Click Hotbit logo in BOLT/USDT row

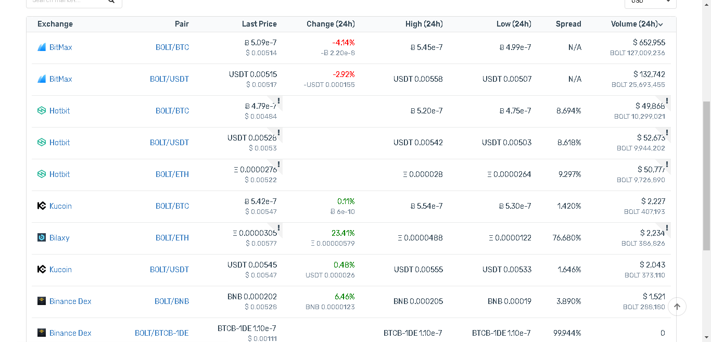42,143
